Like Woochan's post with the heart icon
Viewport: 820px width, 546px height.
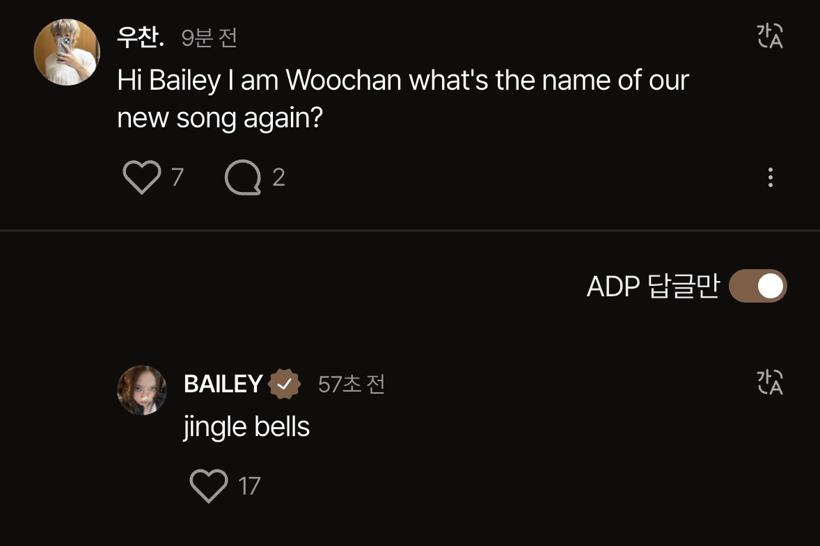142,178
